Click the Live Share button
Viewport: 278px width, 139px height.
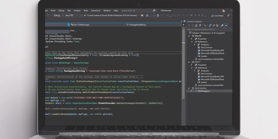pyautogui.click(x=217, y=16)
